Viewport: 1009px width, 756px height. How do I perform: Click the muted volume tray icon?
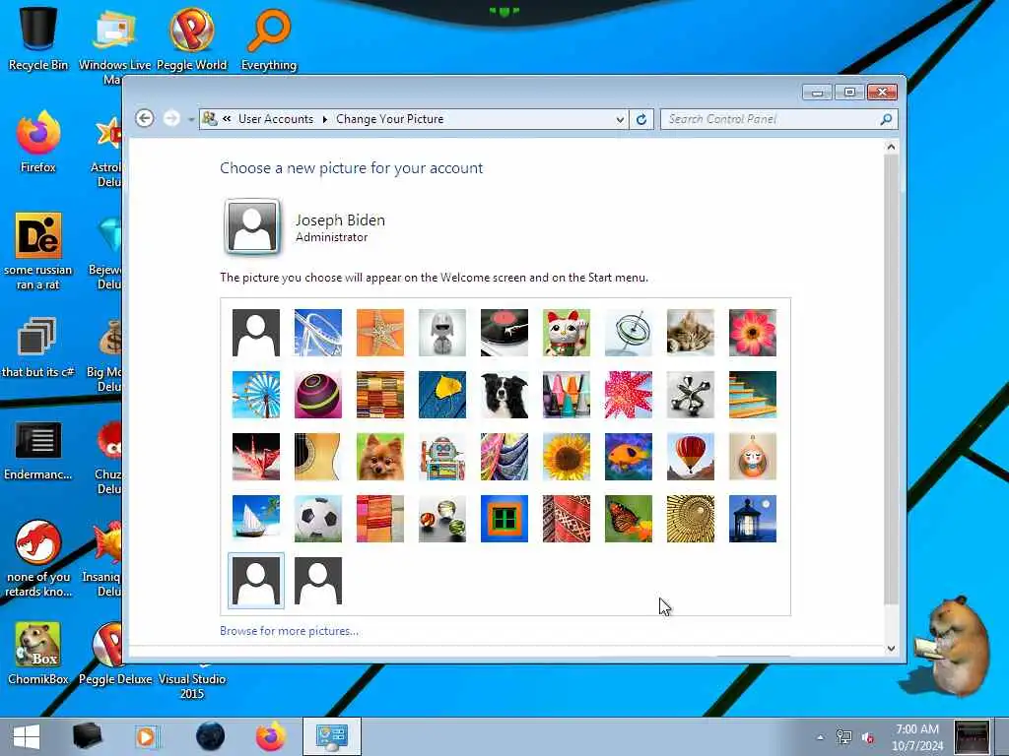pos(868,737)
